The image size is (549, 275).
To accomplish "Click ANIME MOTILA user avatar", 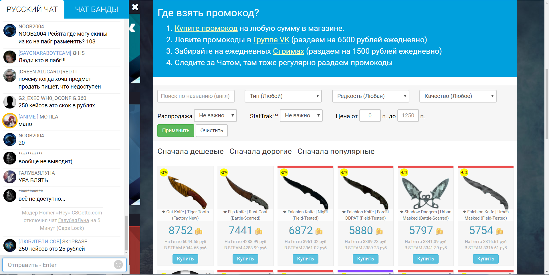I will [10, 121].
